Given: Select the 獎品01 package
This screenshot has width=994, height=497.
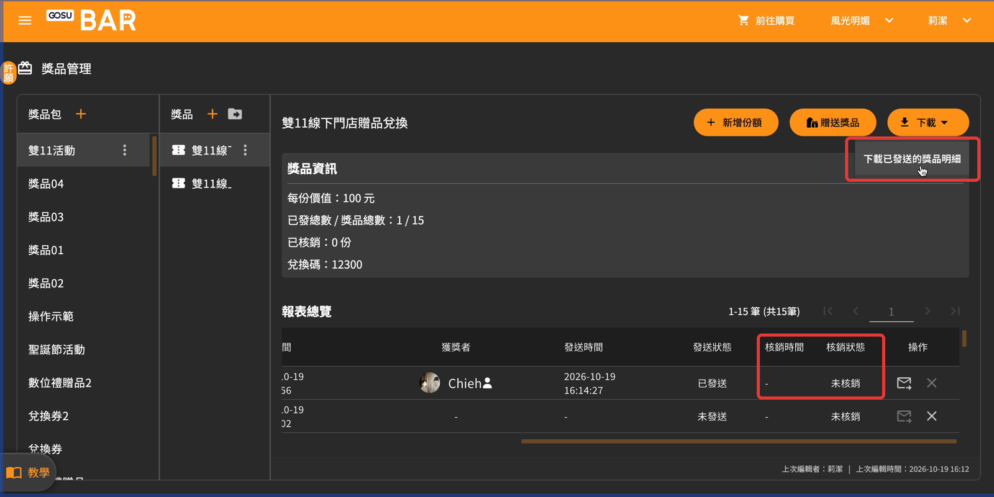Looking at the screenshot, I should click(84, 250).
